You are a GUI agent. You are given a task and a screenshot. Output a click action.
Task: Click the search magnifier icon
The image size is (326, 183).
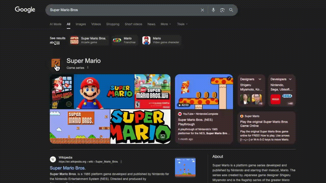[x=231, y=10]
